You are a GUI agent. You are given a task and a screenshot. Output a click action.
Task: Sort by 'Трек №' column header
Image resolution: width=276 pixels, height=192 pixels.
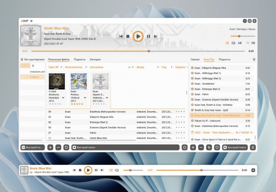[53, 67]
